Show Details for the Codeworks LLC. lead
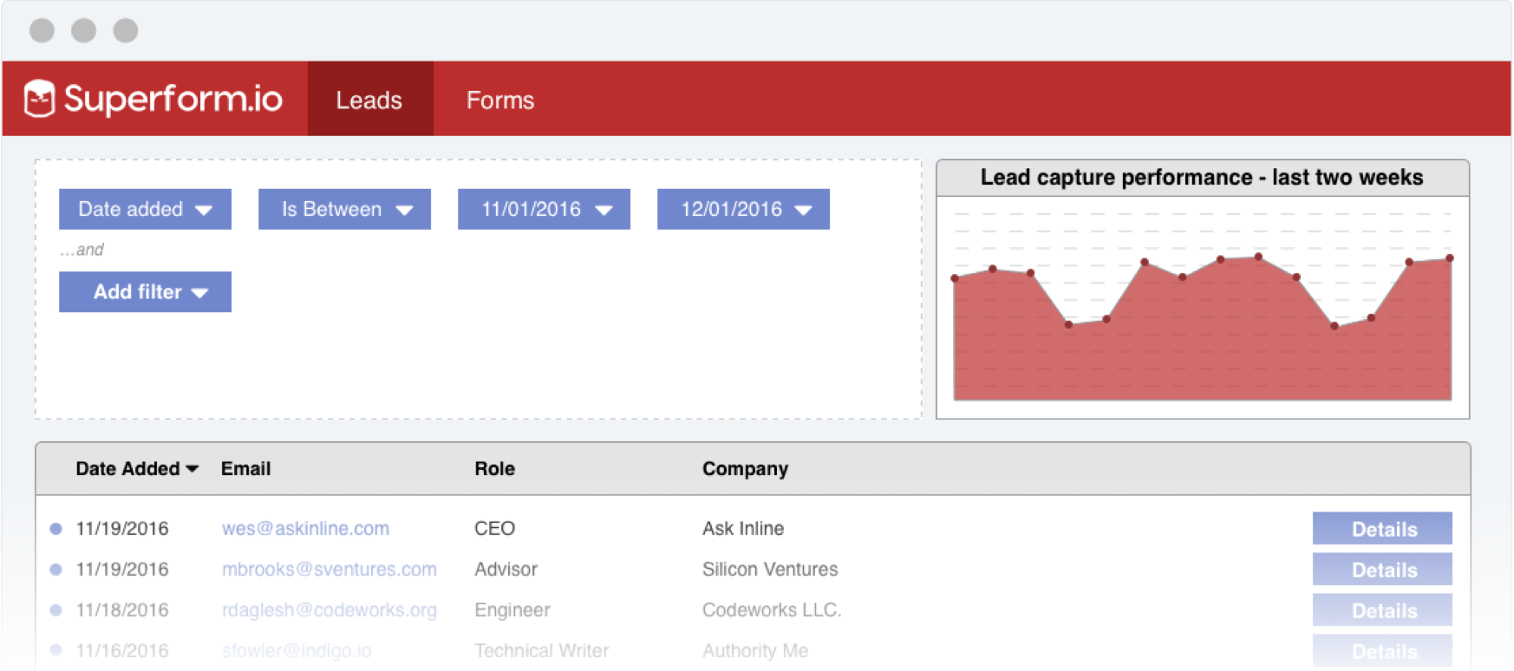Image resolution: width=1514 pixels, height=671 pixels. [1382, 610]
